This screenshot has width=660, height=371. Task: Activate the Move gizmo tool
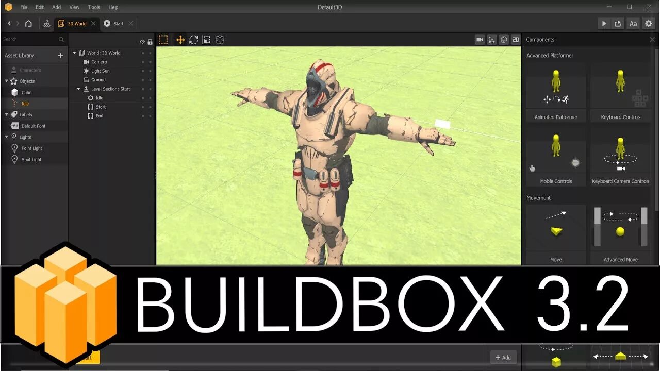[x=180, y=40]
